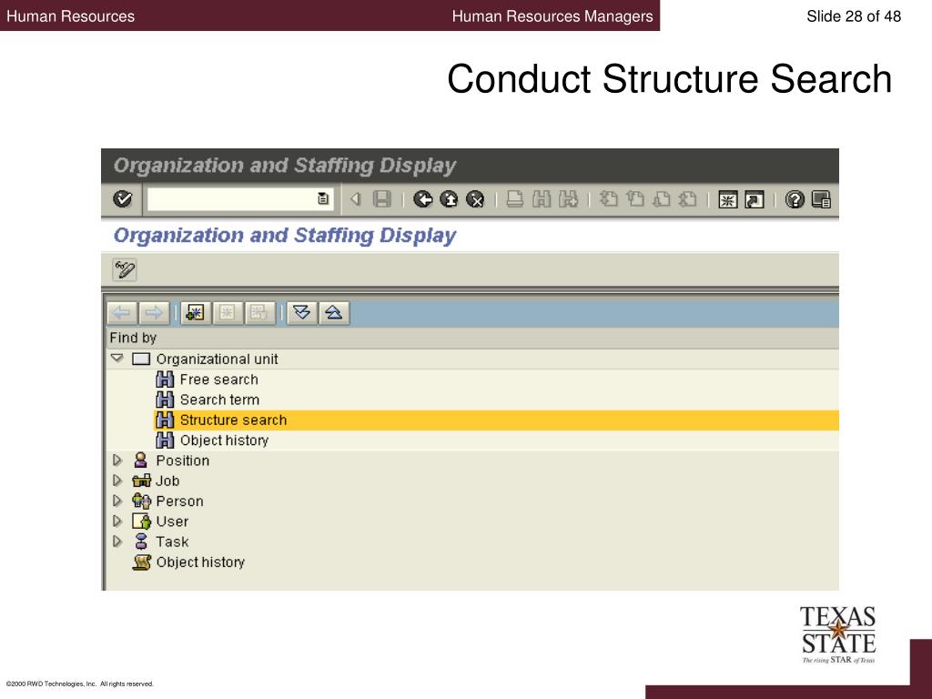932x699 pixels.
Task: Expand the Job node
Action: (117, 481)
